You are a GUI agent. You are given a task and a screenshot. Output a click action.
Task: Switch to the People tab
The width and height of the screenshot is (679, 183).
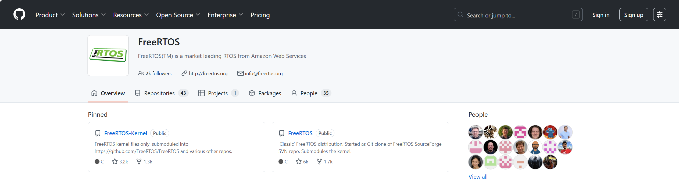[x=311, y=93]
